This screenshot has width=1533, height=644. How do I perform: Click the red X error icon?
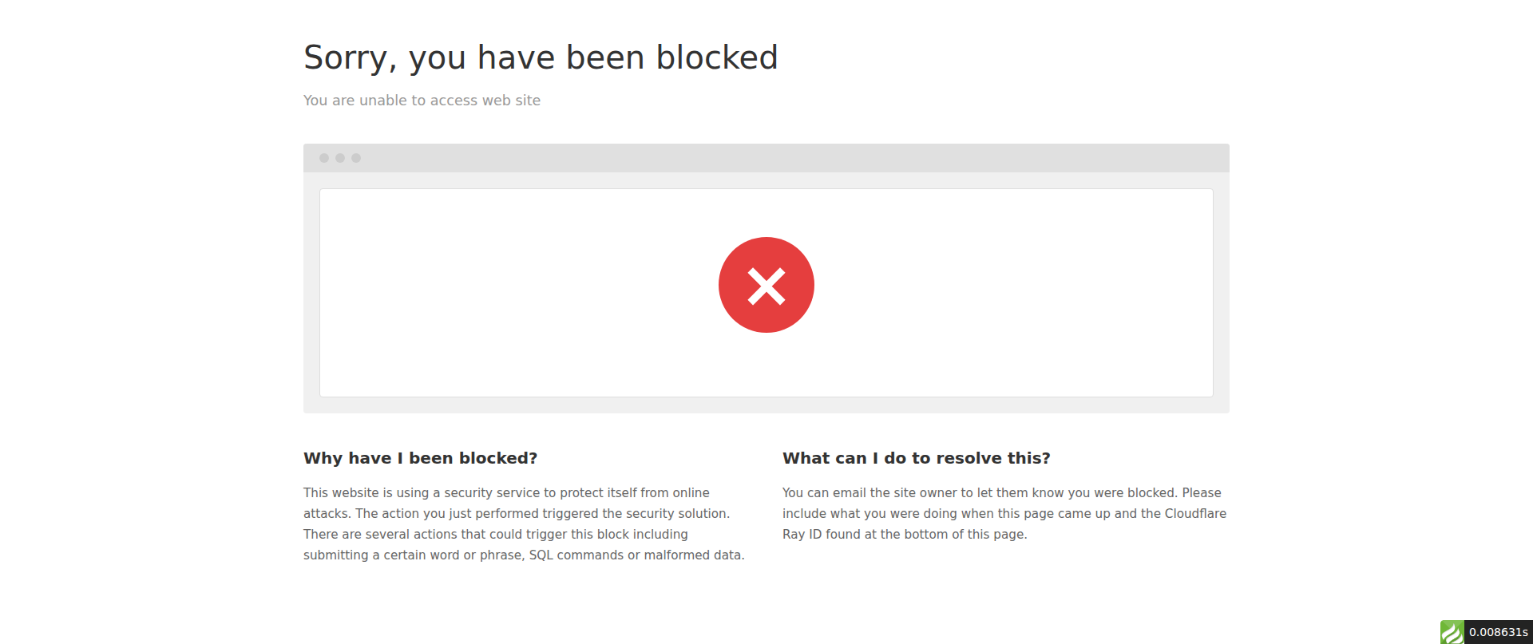click(766, 285)
